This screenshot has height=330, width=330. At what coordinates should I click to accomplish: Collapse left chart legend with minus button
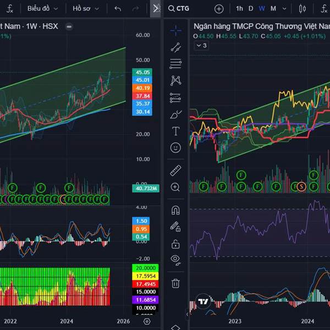point(69,27)
